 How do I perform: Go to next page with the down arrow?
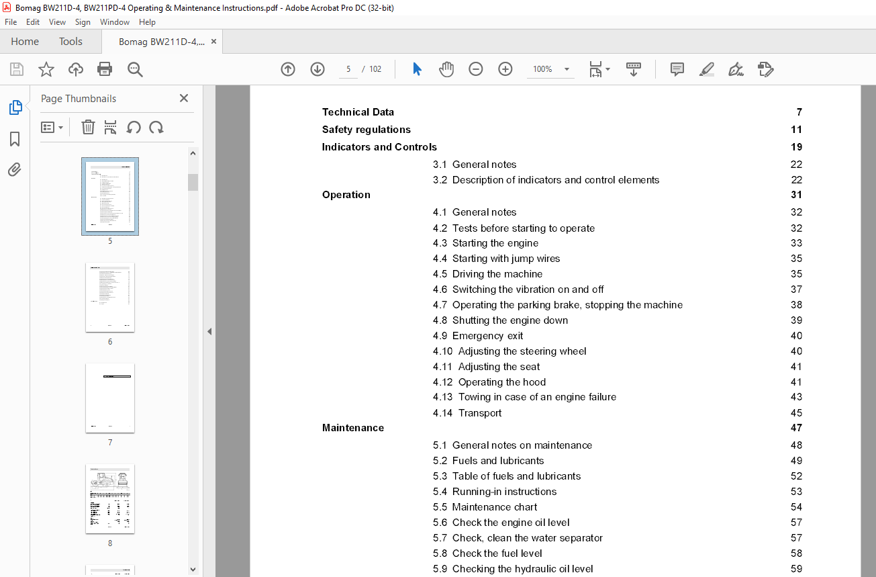point(318,69)
